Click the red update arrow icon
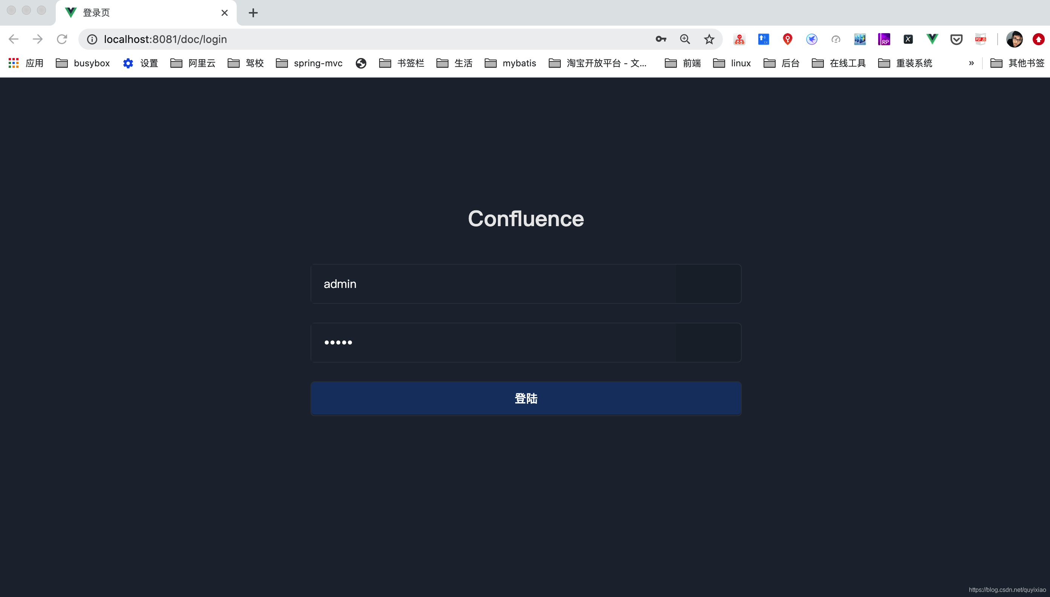 click(1039, 39)
